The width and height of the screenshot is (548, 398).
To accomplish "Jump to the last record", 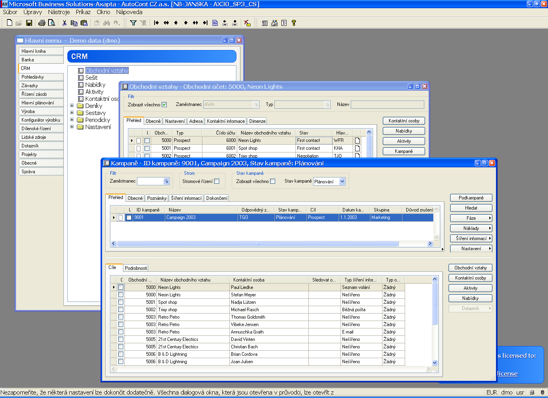I will (x=205, y=23).
